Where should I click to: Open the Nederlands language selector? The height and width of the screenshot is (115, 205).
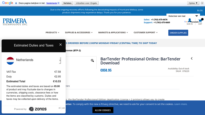53,3
